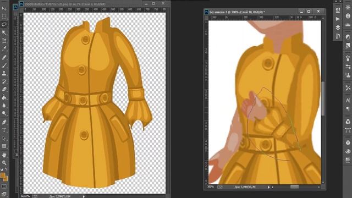Select the Crop tool
This screenshot has width=352, height=198.
[x=4, y=41]
